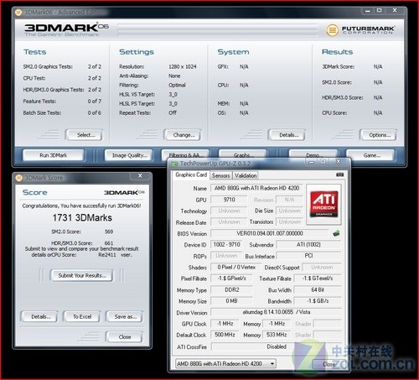Maximize the 3DMark06 main window
Viewport: 419px width, 380px height.
pos(380,11)
